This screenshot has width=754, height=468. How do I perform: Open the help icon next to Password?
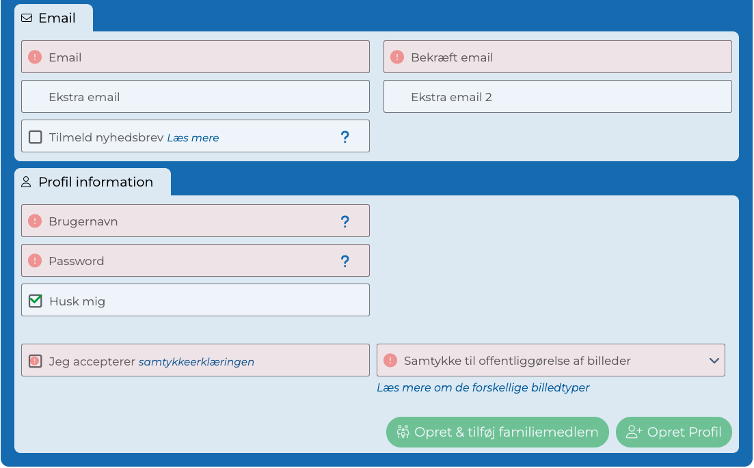pos(345,260)
